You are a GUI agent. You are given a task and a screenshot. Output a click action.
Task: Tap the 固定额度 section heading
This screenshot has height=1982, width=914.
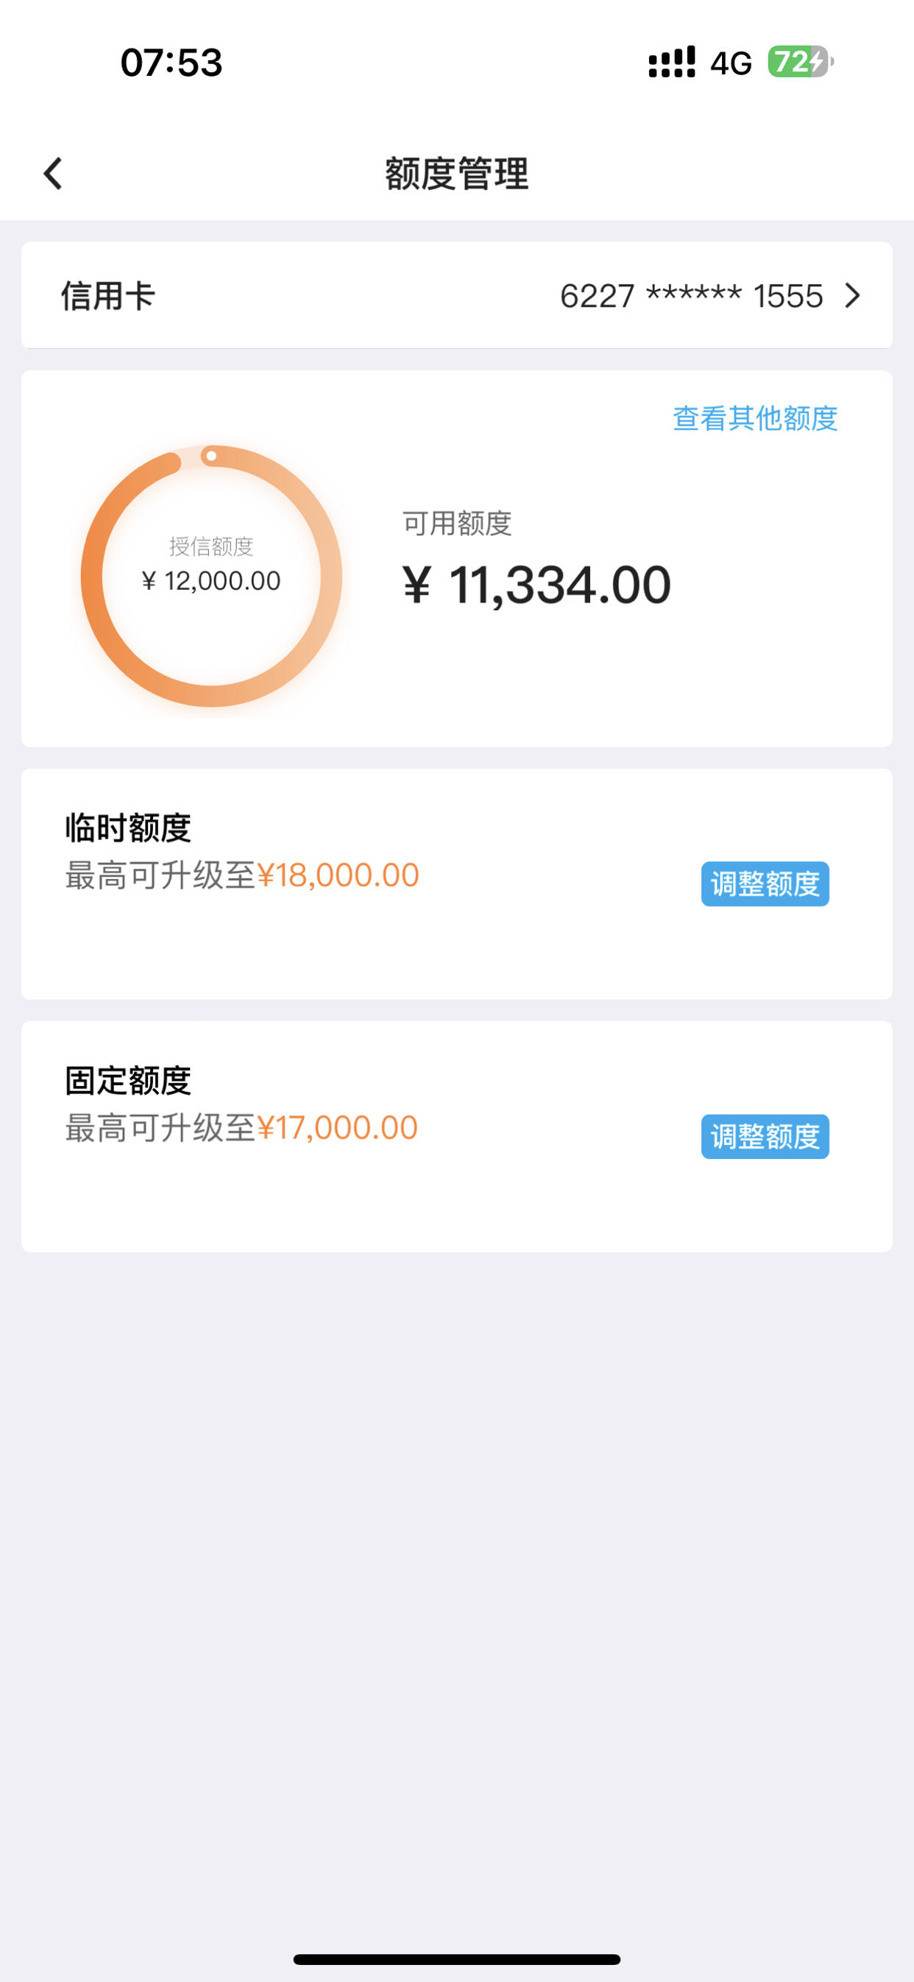128,1079
